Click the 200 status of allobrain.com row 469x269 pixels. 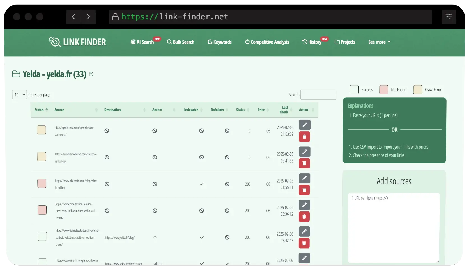click(248, 184)
